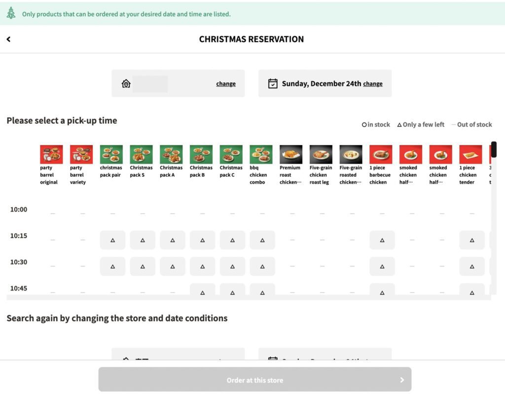The height and width of the screenshot is (394, 505).
Task: Open the bbq chicken combo image
Action: (261, 154)
